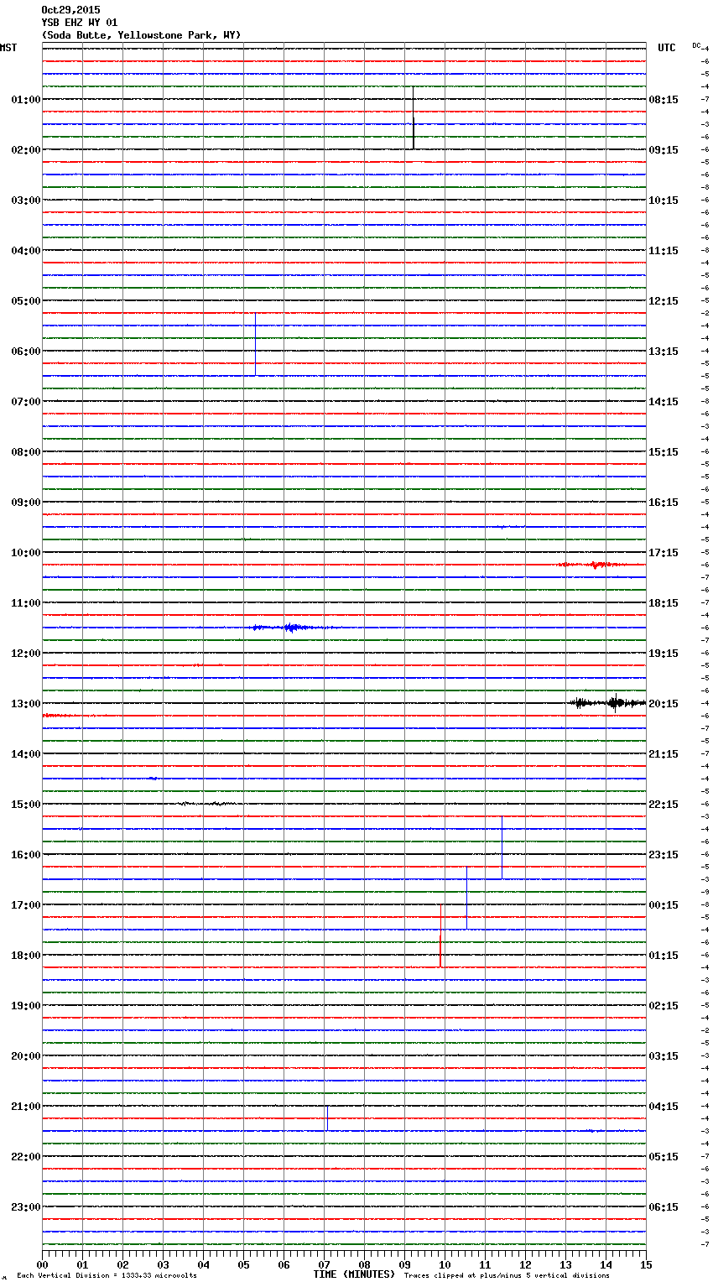Select the 23:00 MST row label
The height and width of the screenshot is (1287, 713).
click(26, 1207)
